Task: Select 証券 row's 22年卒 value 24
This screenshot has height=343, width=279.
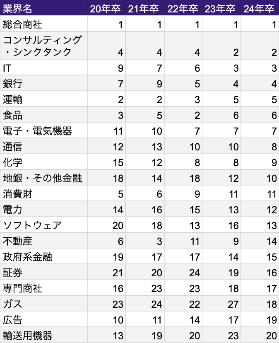Action: tap(195, 273)
